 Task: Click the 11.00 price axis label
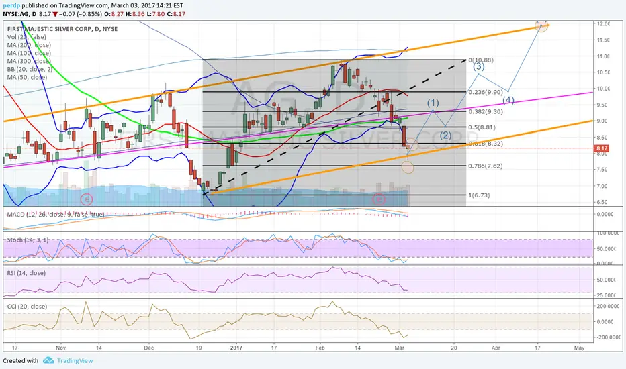pyautogui.click(x=603, y=56)
